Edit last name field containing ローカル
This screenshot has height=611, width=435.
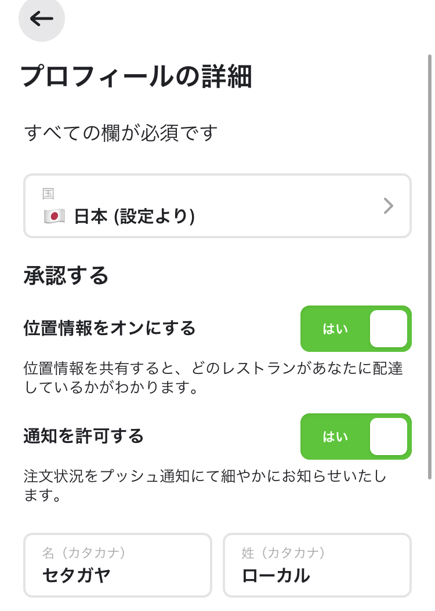[x=317, y=565]
